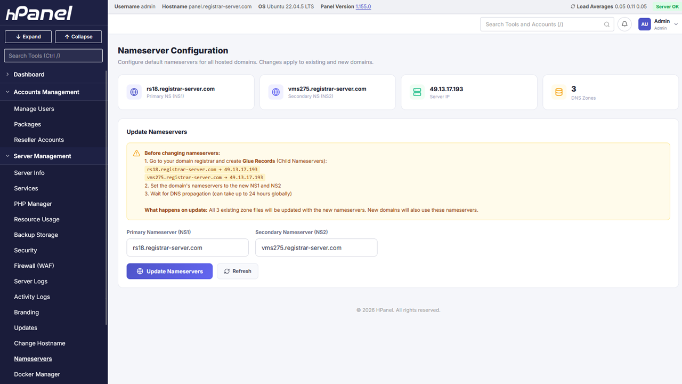682x384 pixels.
Task: Select Change Hostname
Action: [x=40, y=343]
